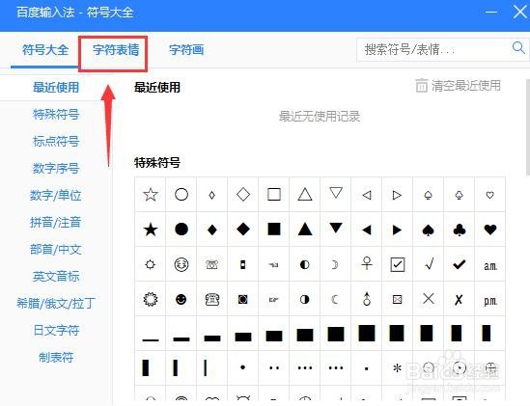Minimize the 符号大全 window
Viewport: 530px width, 406px height.
[x=490, y=13]
